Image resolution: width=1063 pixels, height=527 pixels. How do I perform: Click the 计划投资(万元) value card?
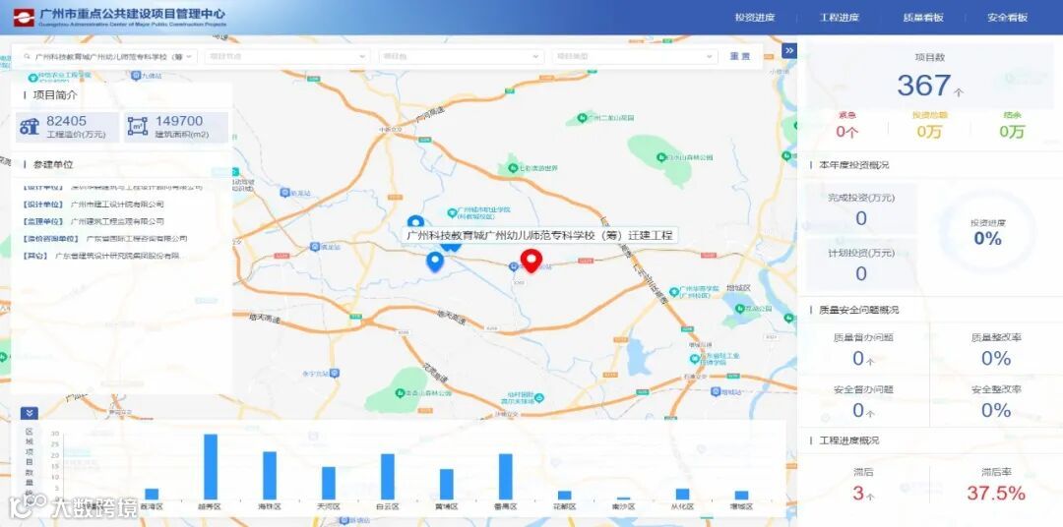tap(861, 263)
